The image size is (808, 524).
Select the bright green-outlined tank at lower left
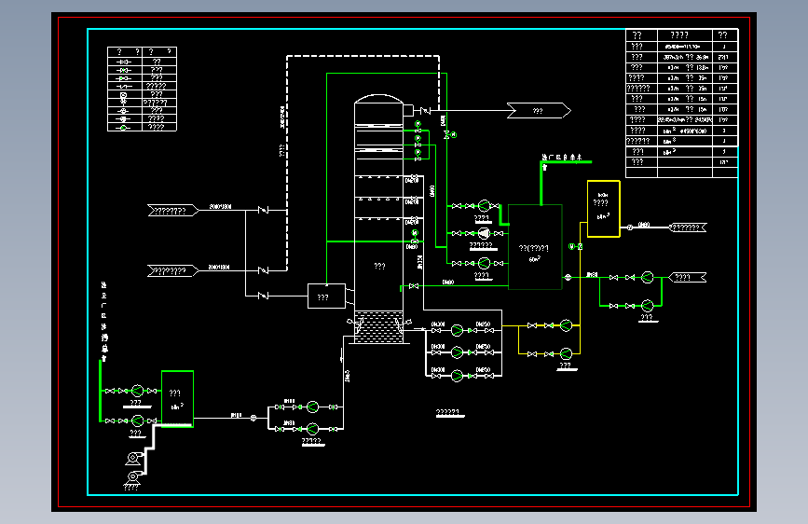[177, 399]
